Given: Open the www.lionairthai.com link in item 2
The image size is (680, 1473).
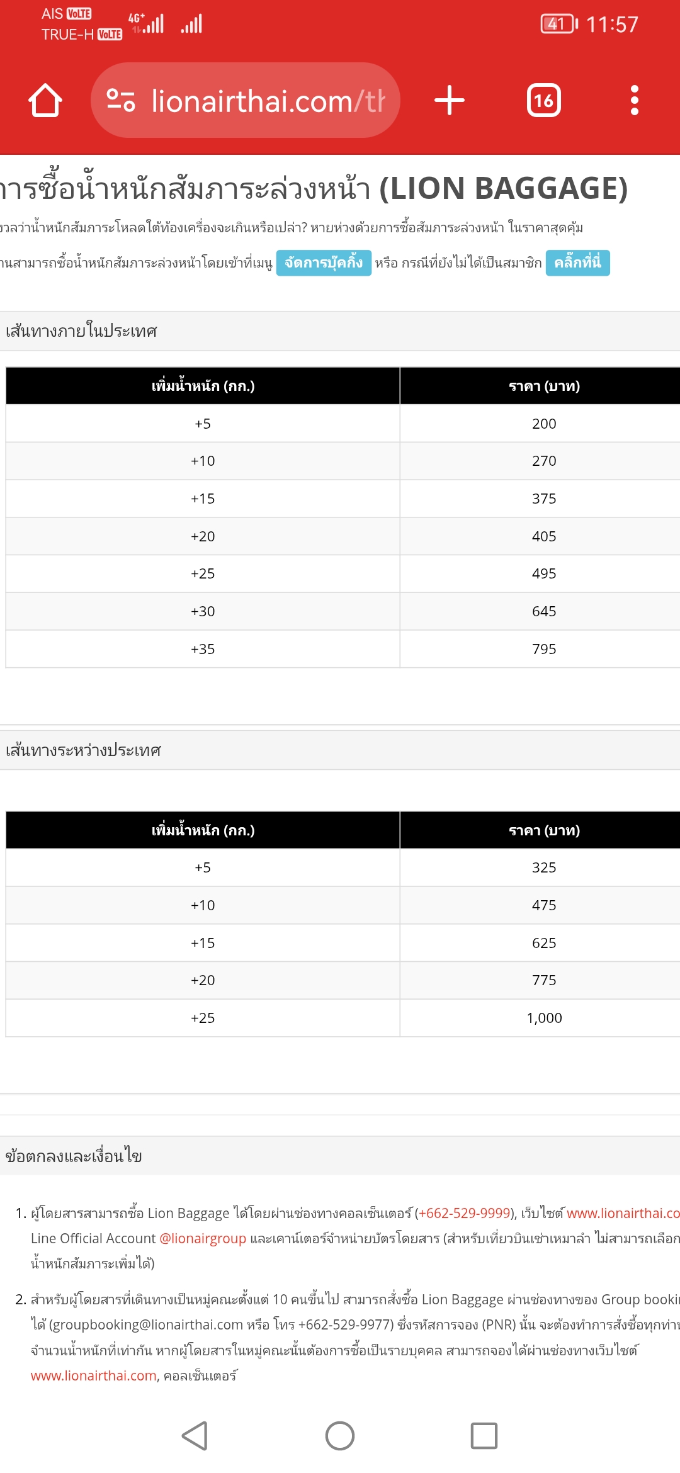Looking at the screenshot, I should (x=94, y=1375).
